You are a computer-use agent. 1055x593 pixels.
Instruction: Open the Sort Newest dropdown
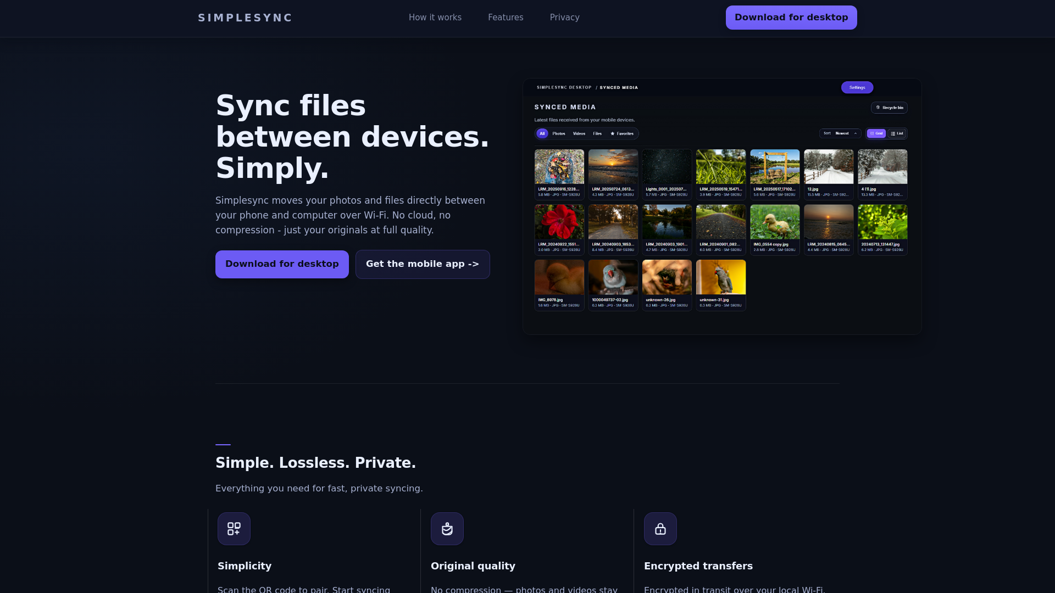coord(840,133)
